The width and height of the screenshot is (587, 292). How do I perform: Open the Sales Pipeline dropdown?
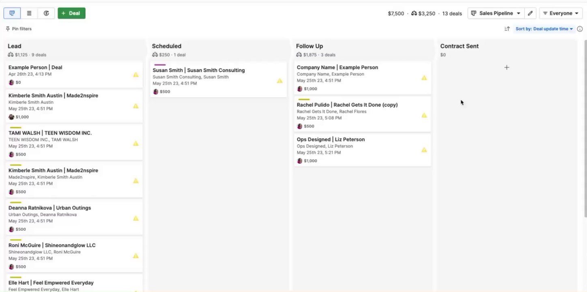[496, 13]
